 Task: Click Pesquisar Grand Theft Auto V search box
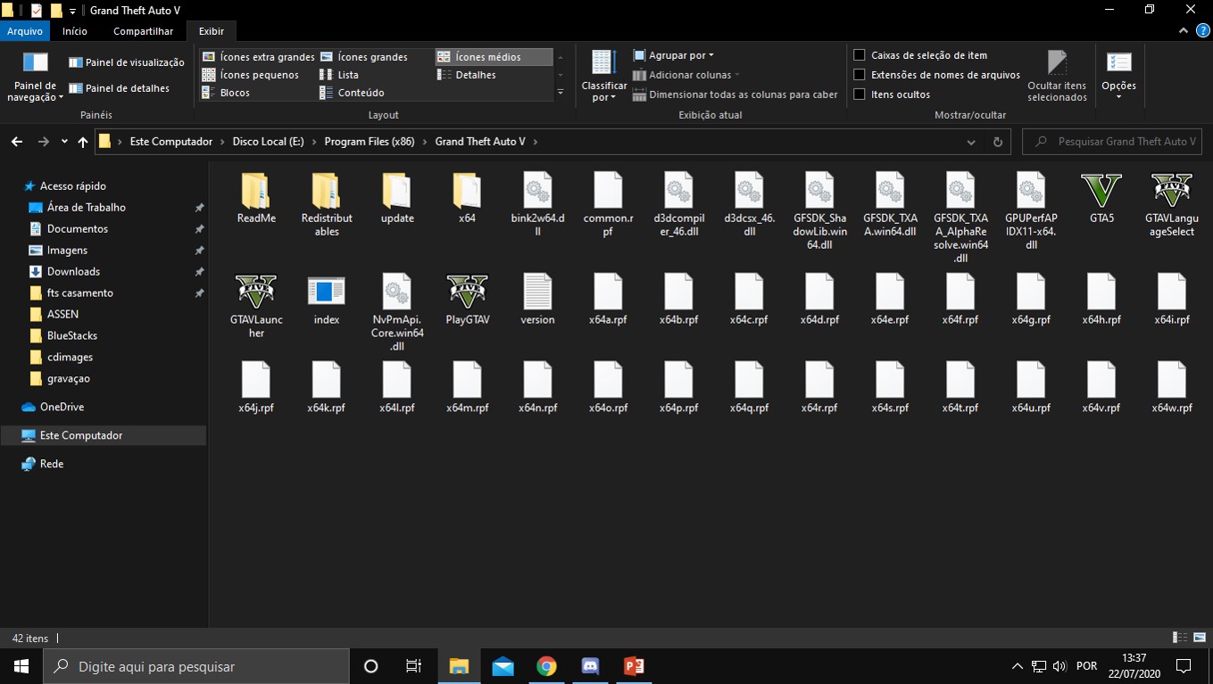[1112, 142]
